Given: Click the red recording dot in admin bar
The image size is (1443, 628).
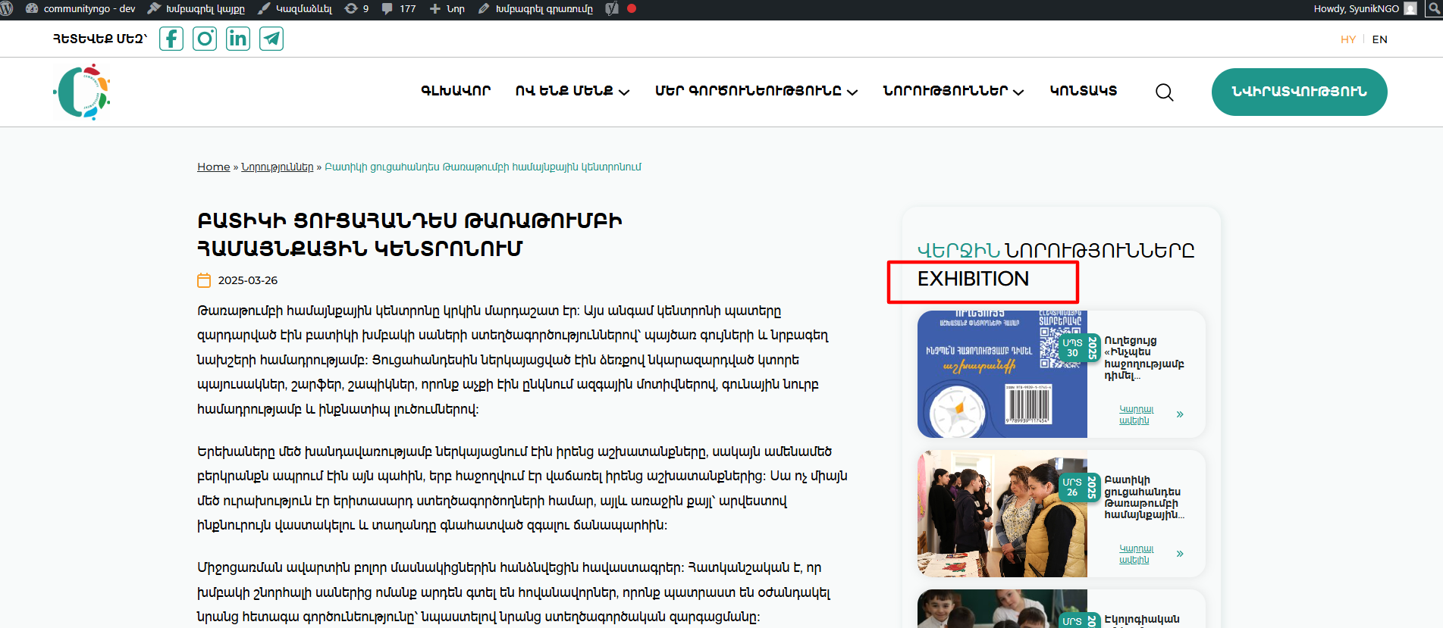Looking at the screenshot, I should (632, 9).
